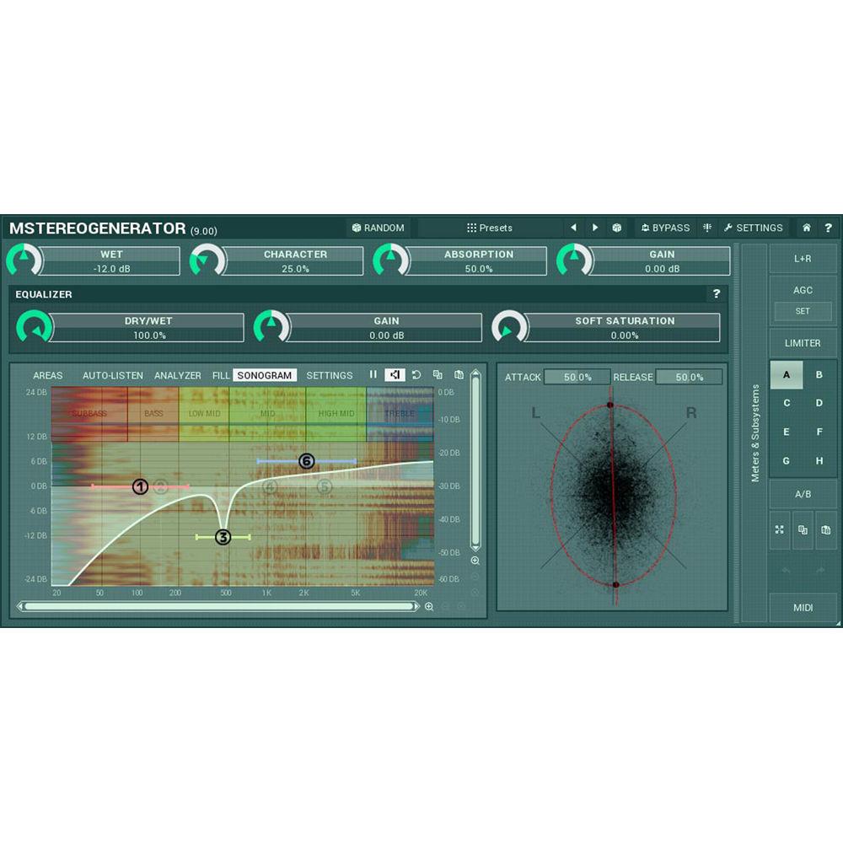Select preset slot B in the Limiter section
Image resolution: width=843 pixels, height=843 pixels.
pos(819,373)
